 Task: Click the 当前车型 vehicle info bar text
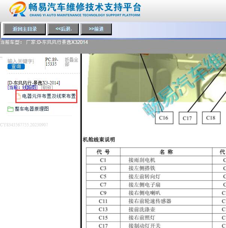point(44,42)
